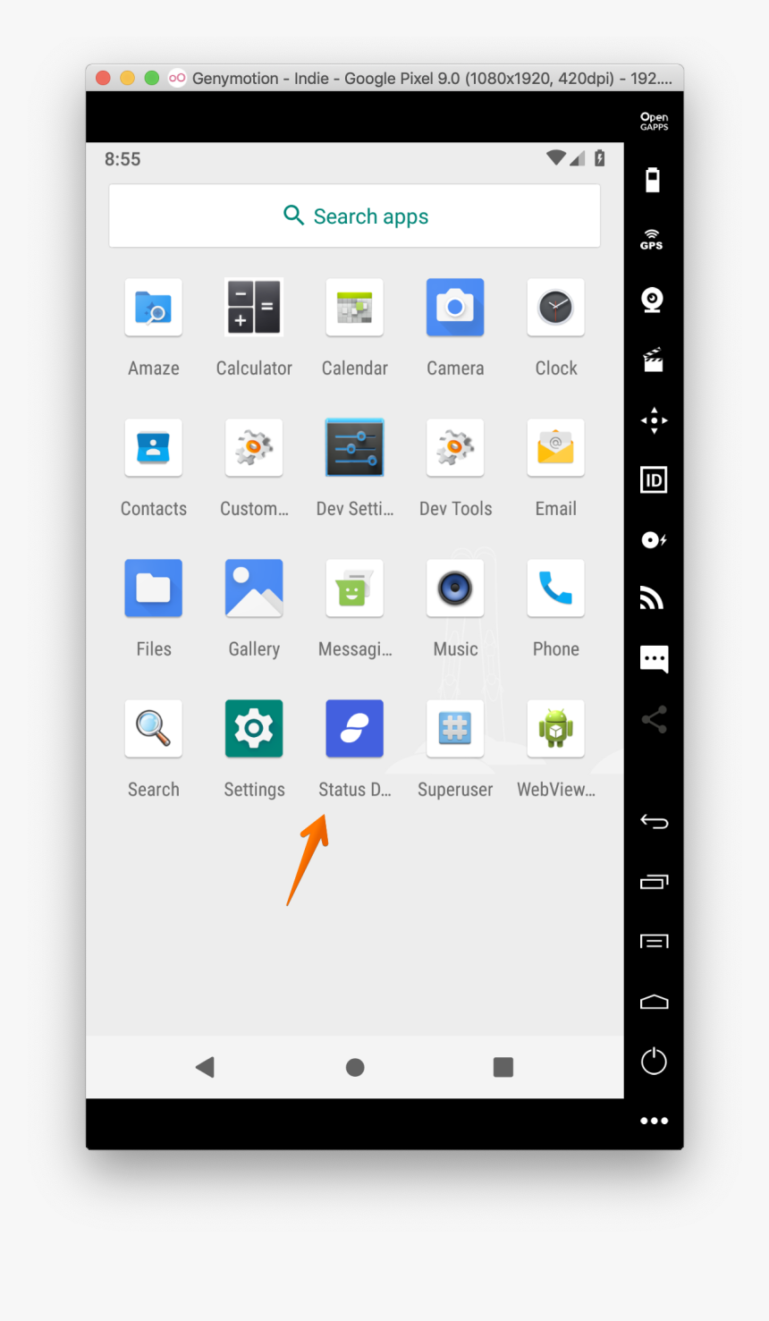
Task: Launch the Settings app
Action: tap(254, 729)
